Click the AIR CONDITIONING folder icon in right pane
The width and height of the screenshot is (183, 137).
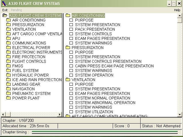(x=68, y=15)
